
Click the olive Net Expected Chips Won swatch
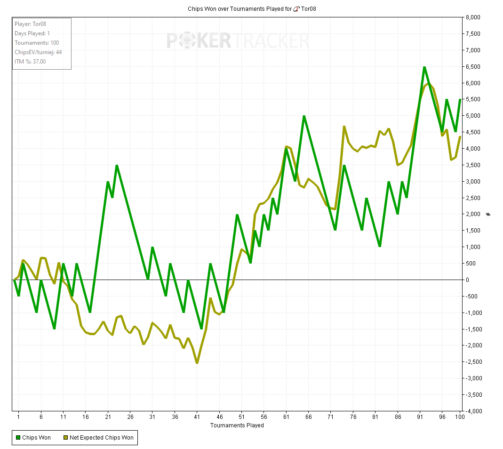pos(65,438)
